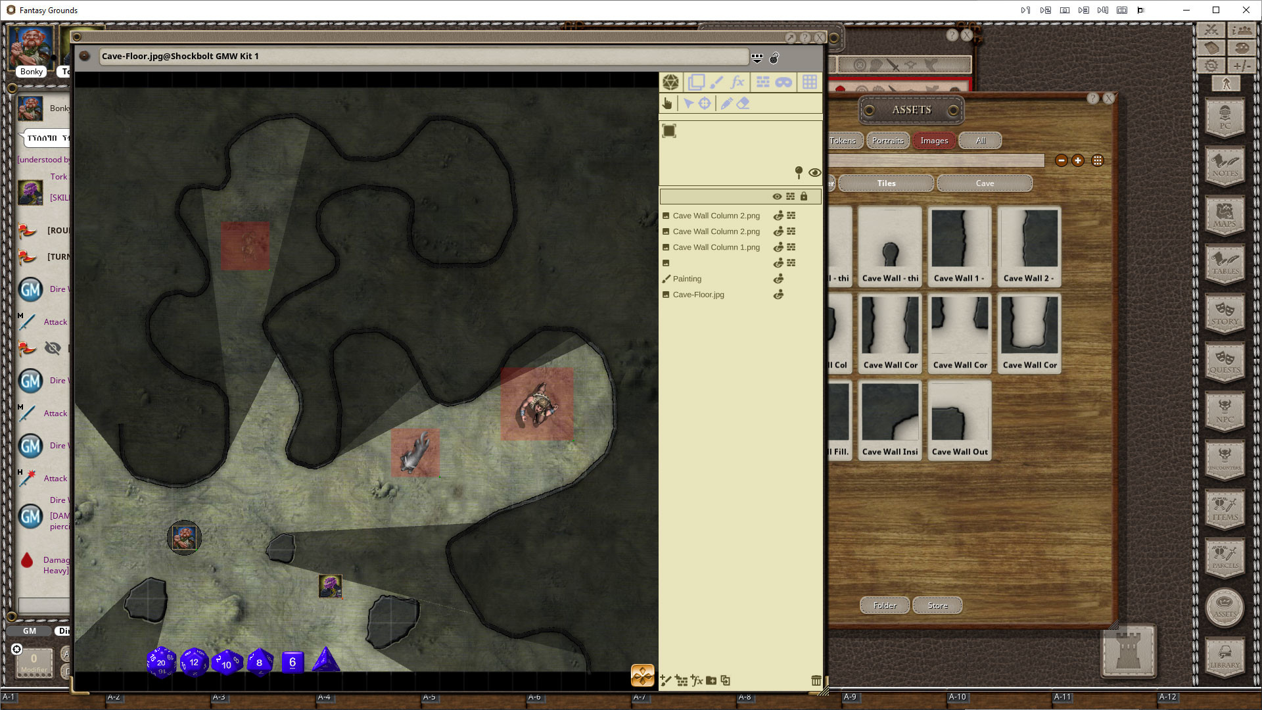Viewport: 1262px width, 710px height.
Task: Toggle the lock icon on Painting layer
Action: tap(803, 278)
